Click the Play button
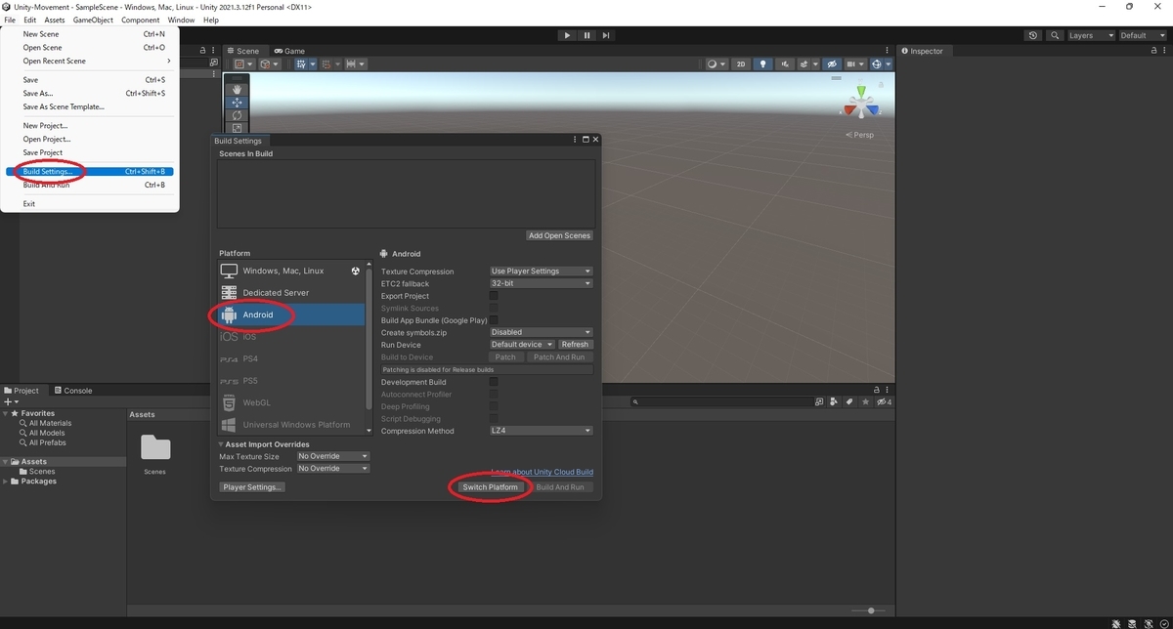This screenshot has width=1173, height=629. pos(567,35)
